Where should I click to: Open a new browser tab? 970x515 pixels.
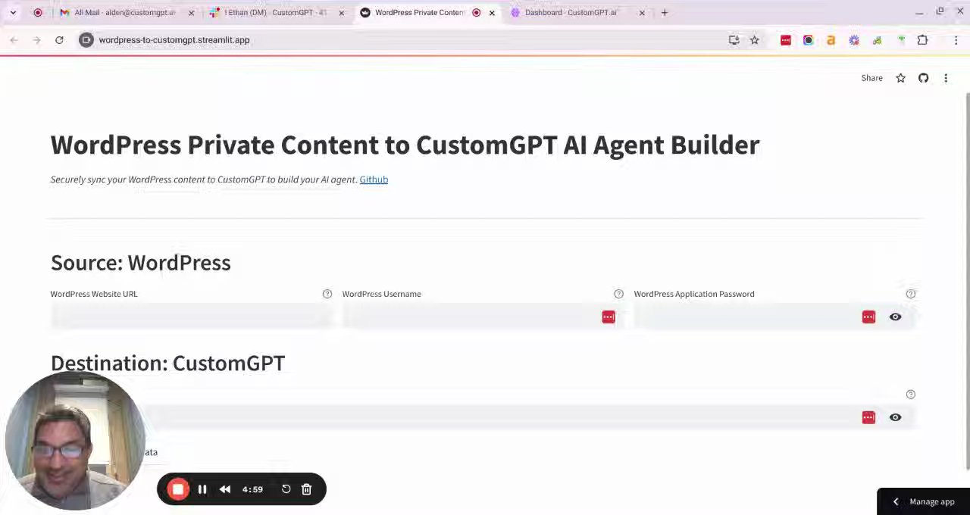pyautogui.click(x=665, y=12)
